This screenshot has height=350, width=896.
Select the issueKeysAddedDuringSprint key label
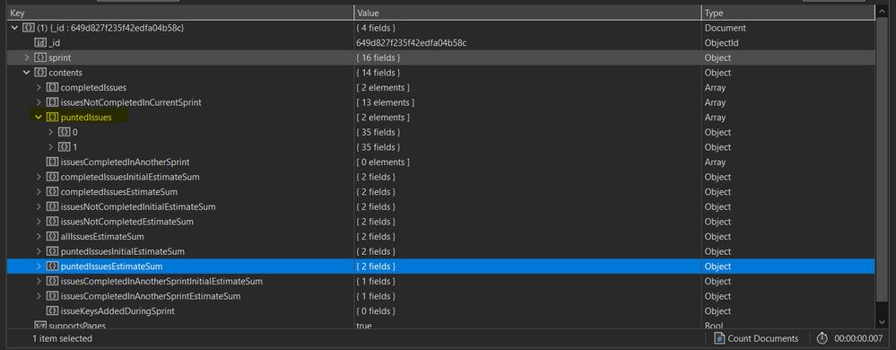(117, 311)
